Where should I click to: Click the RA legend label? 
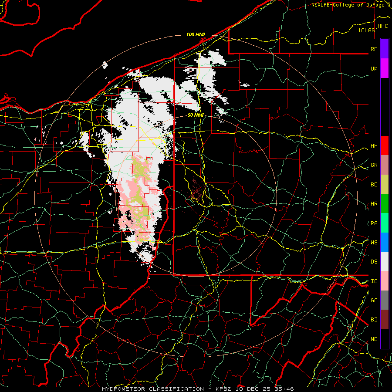[374, 223]
